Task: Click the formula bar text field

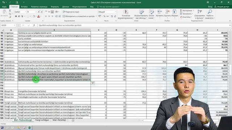Action: pos(133,25)
